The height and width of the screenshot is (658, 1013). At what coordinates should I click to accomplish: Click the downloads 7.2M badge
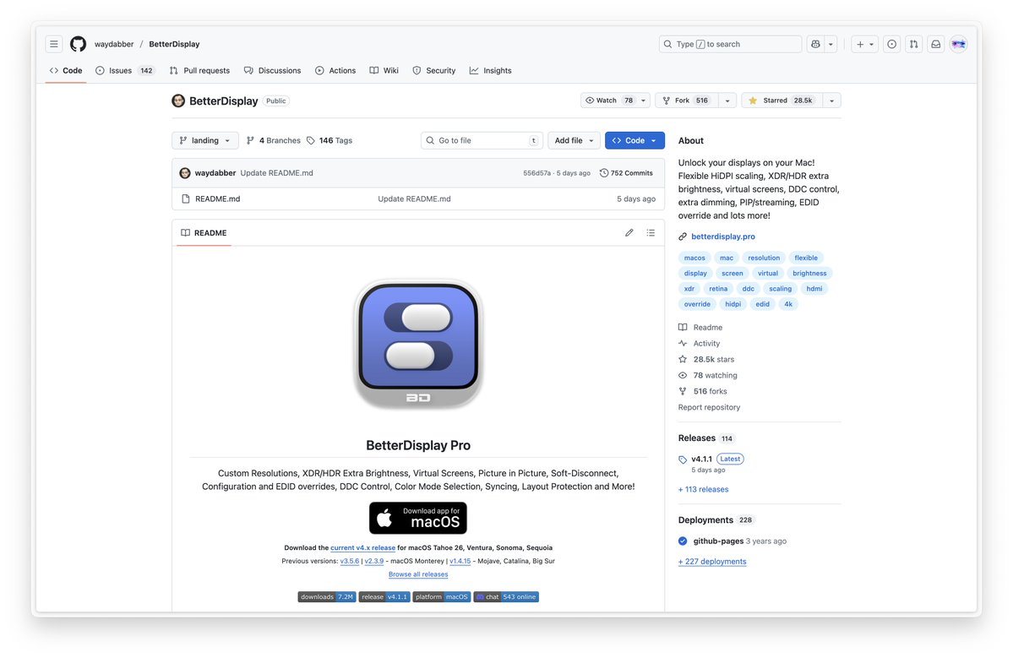click(x=326, y=596)
